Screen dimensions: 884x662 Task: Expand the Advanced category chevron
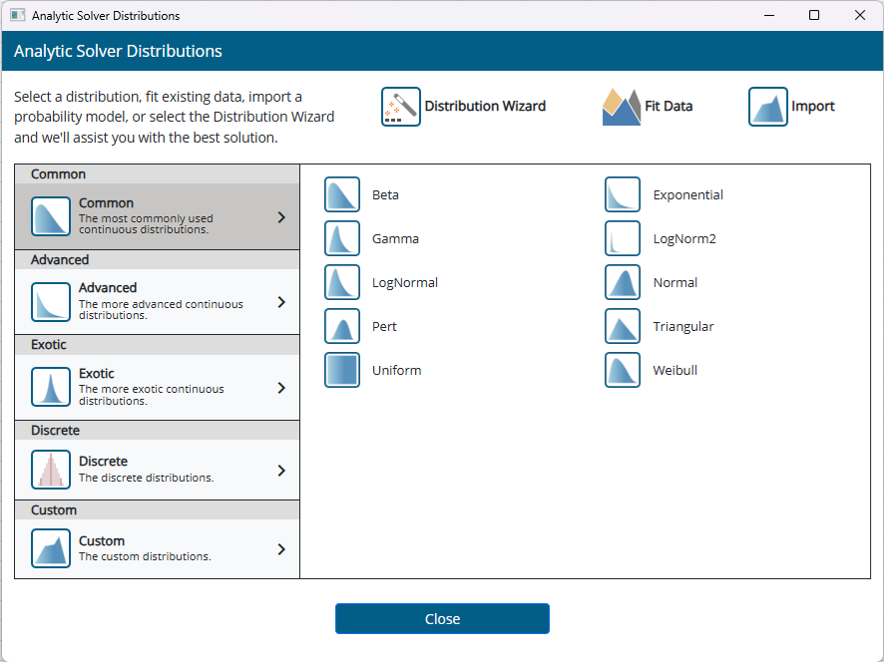281,302
